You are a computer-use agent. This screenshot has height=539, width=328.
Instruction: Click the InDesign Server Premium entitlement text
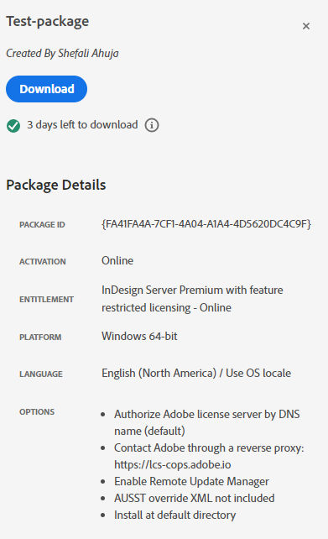(x=192, y=299)
